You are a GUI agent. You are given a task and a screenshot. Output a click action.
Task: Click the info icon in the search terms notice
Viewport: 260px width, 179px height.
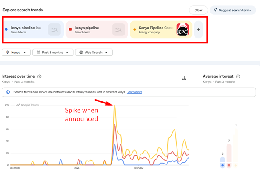tap(8, 92)
